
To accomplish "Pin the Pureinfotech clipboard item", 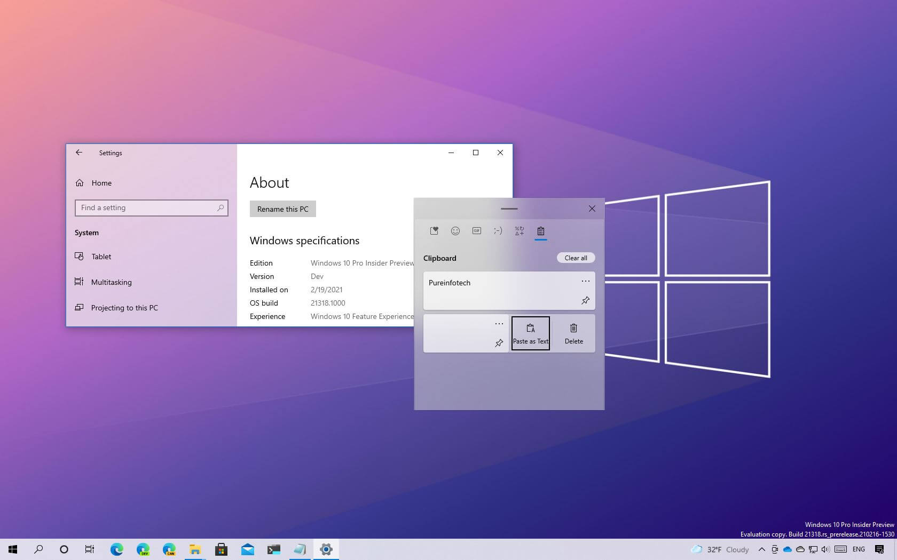I will [x=585, y=301].
